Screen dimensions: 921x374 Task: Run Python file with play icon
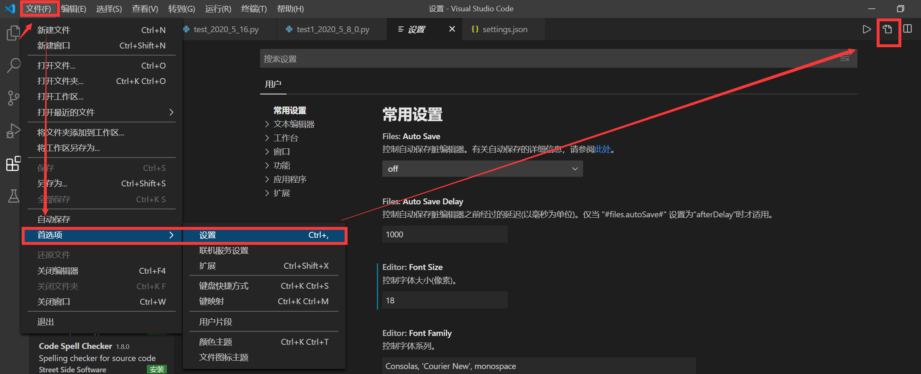[867, 29]
